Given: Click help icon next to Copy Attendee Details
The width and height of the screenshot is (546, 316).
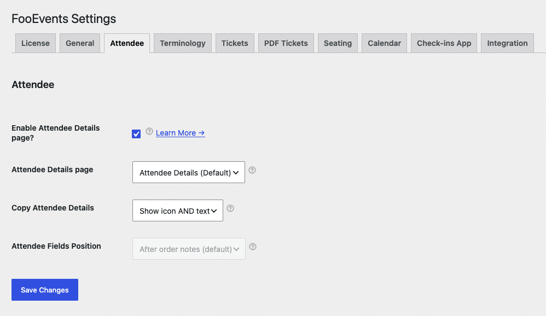Looking at the screenshot, I should [230, 208].
